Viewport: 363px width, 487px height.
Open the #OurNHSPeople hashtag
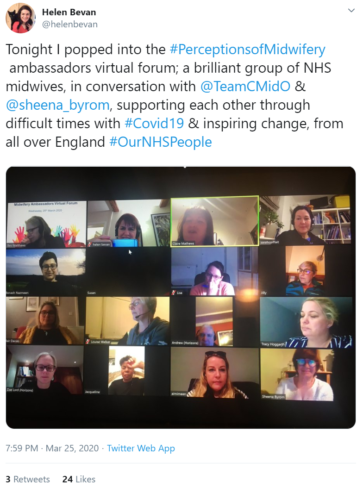(161, 142)
